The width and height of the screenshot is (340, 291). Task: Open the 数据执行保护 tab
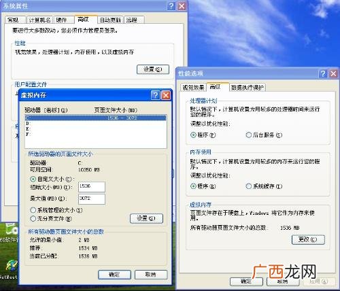248,87
